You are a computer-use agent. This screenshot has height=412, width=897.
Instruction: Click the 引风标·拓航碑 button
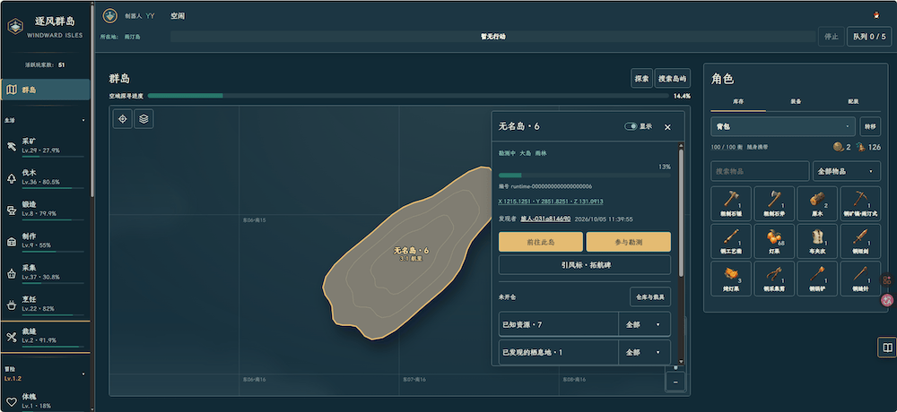(585, 265)
